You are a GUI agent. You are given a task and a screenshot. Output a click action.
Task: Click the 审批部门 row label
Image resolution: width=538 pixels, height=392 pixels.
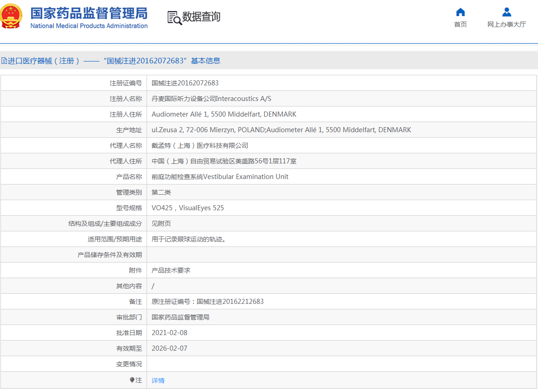tap(129, 317)
